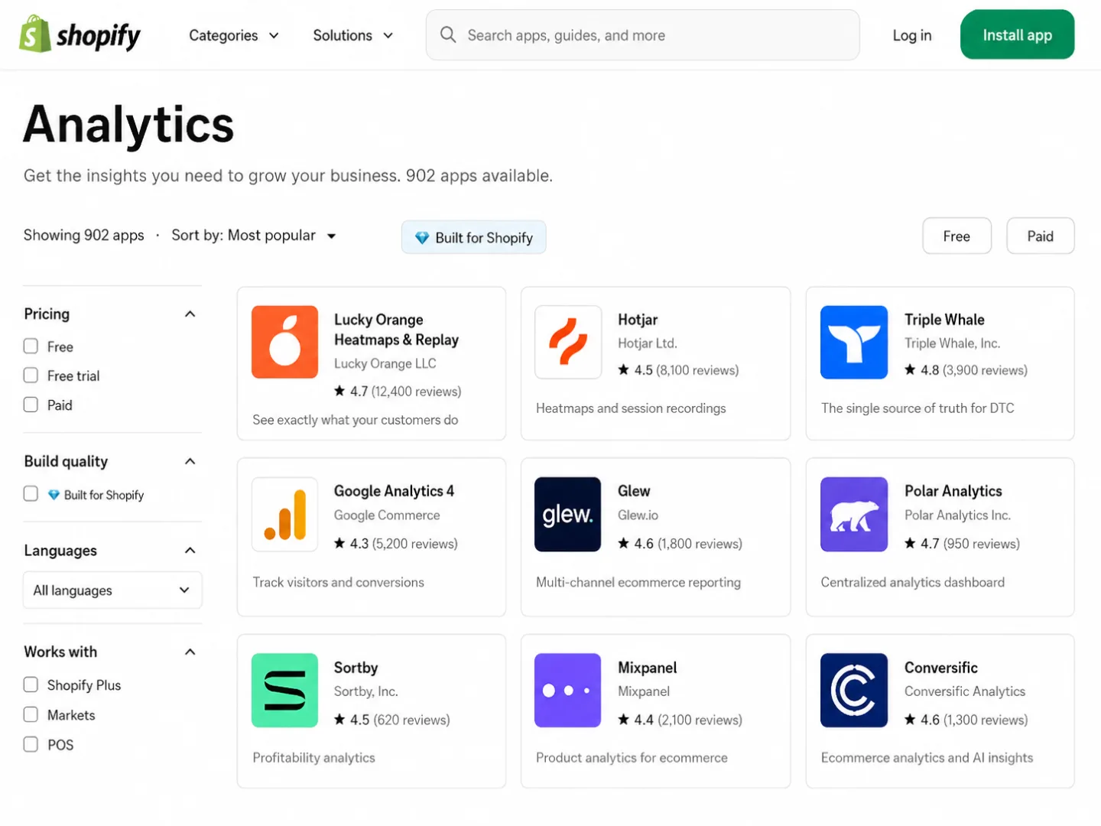
Task: Open the Categories menu
Action: (234, 35)
